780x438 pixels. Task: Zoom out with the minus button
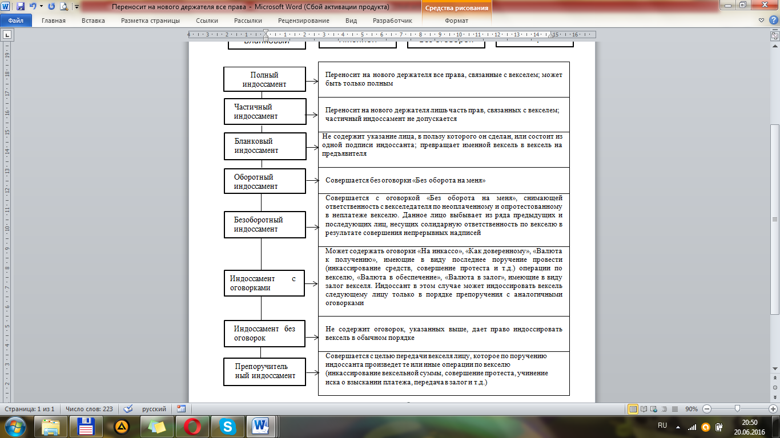[706, 409]
